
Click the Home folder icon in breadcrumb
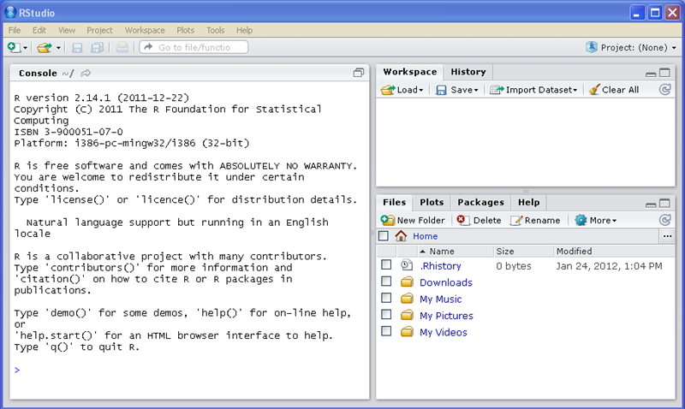[401, 236]
